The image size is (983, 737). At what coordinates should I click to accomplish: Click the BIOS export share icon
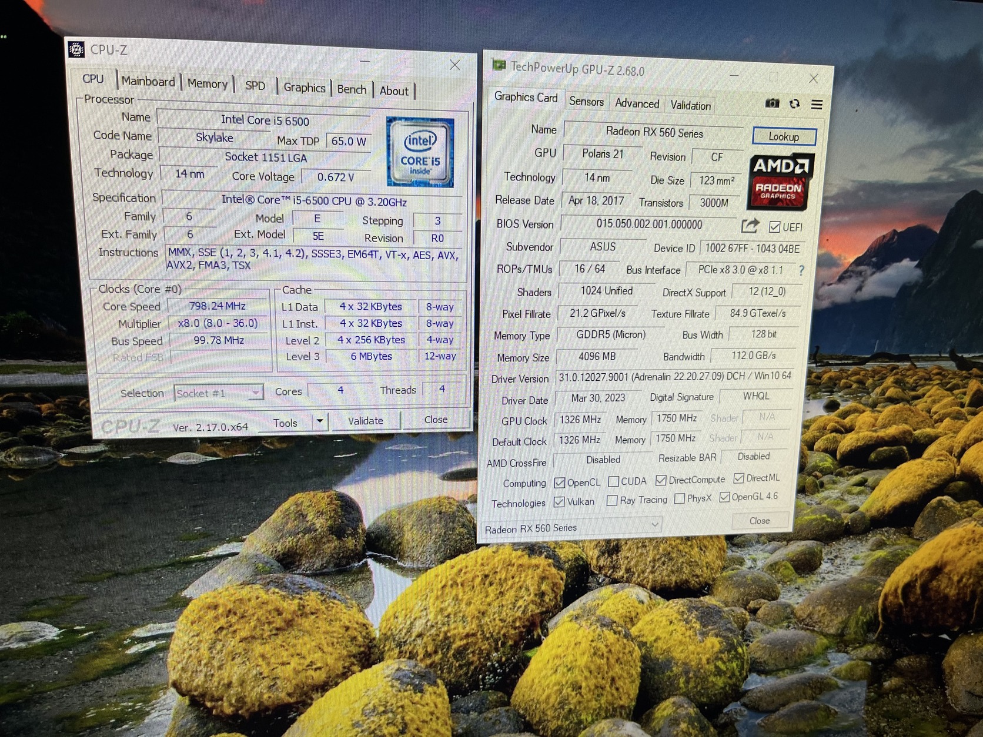click(x=750, y=226)
